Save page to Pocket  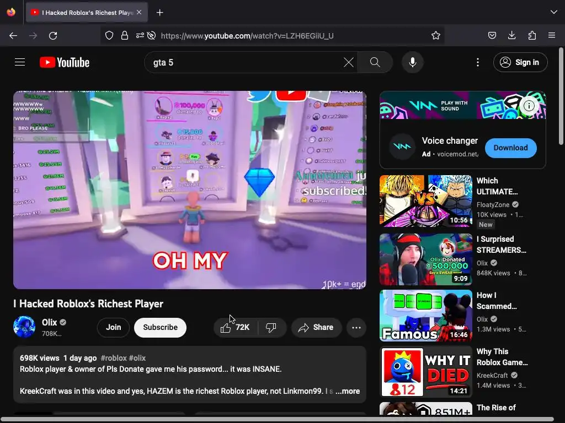click(x=492, y=35)
